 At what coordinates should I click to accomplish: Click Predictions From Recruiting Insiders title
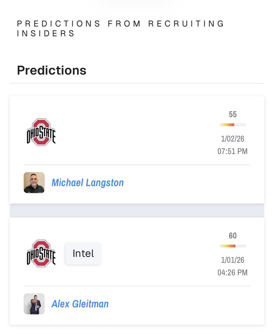121,28
